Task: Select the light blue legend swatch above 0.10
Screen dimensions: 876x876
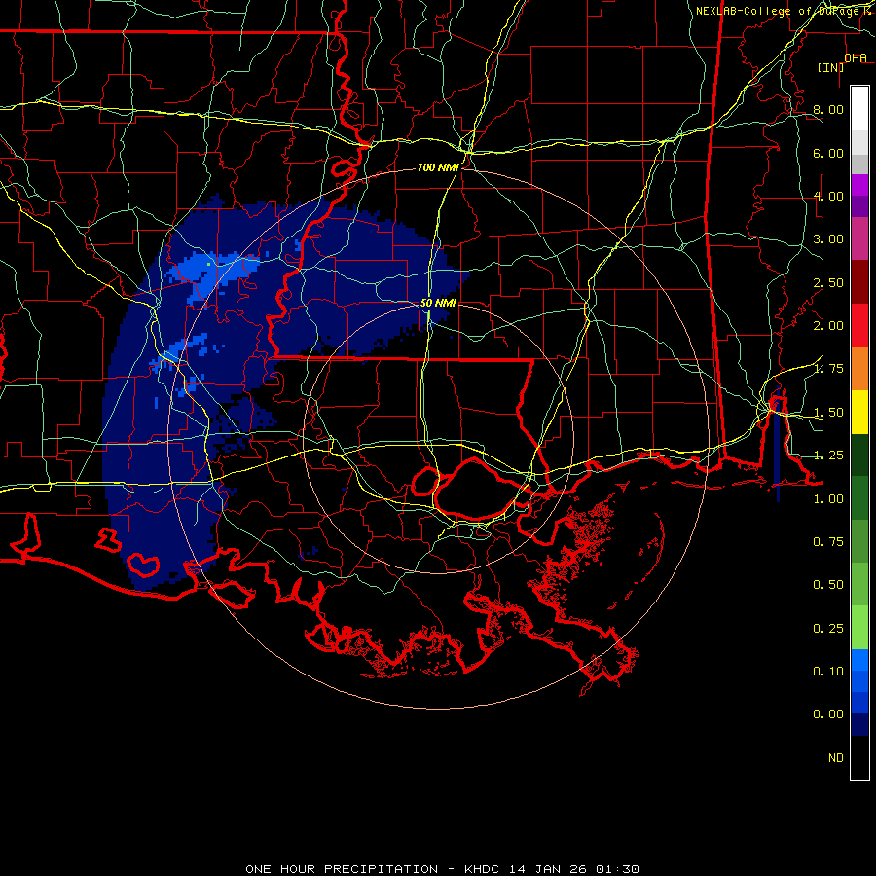Action: coord(859,660)
